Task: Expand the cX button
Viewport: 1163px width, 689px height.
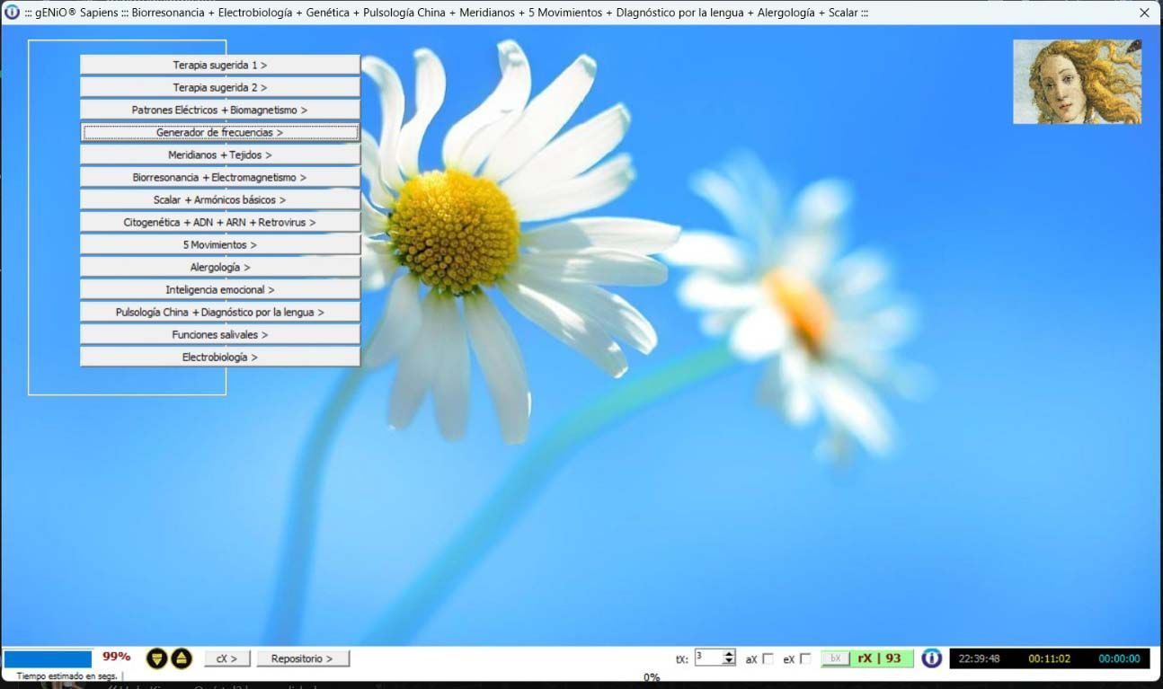Action: coord(226,658)
